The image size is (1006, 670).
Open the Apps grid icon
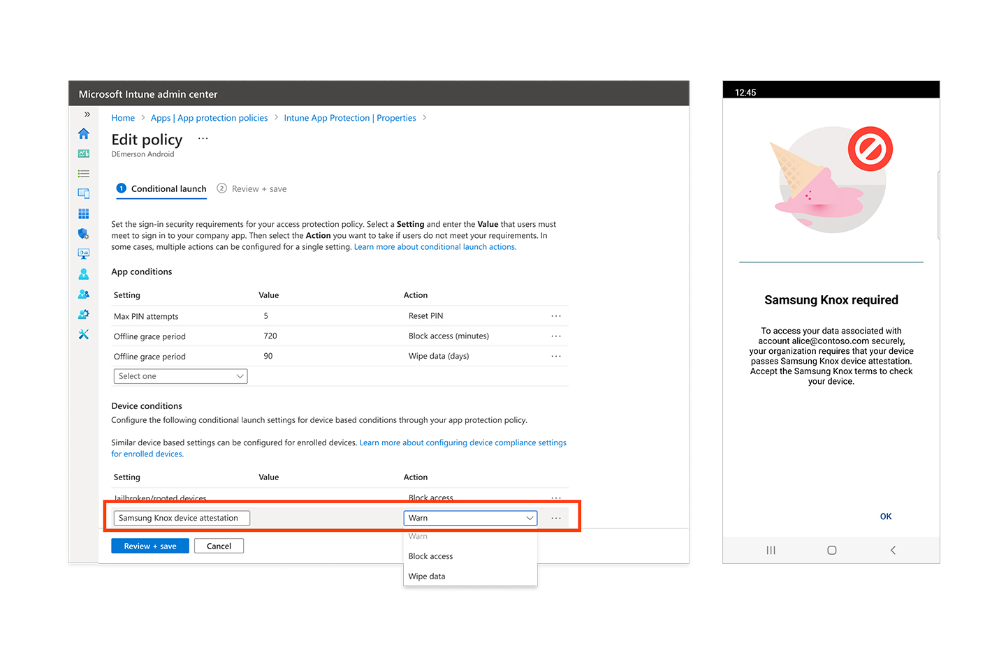click(x=84, y=214)
